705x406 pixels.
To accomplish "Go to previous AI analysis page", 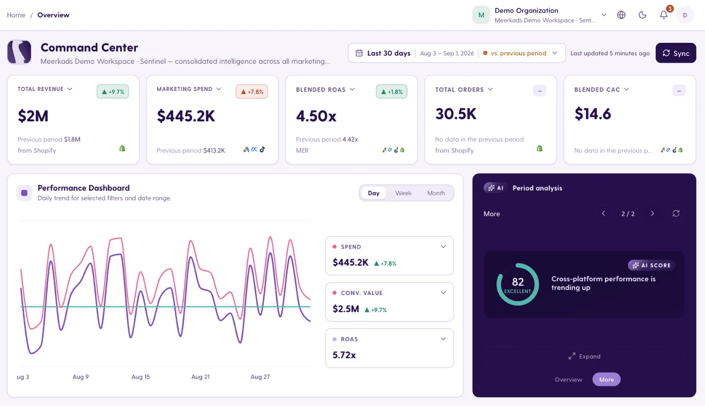I will (603, 213).
